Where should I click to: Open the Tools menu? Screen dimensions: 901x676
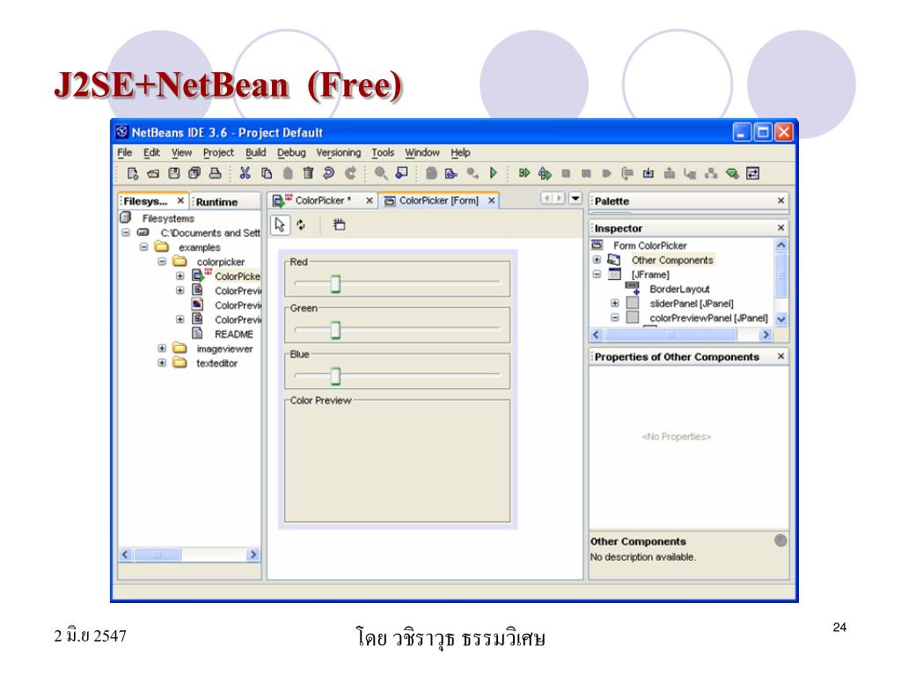(x=383, y=152)
